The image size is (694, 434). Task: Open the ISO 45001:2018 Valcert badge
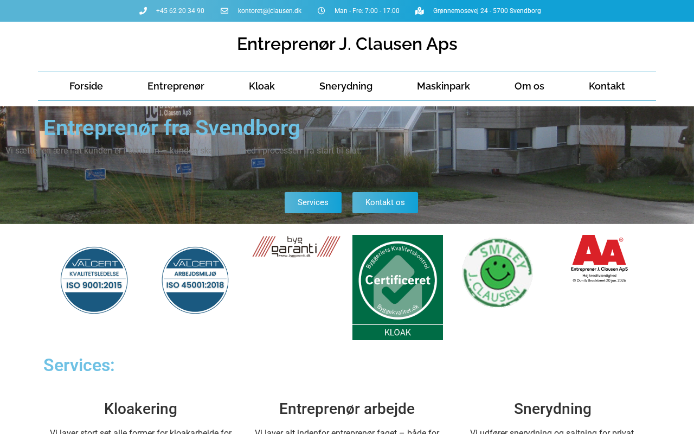click(x=195, y=280)
